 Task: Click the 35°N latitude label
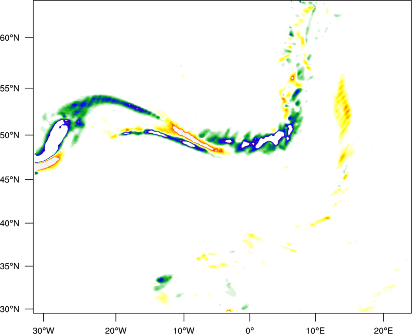(10, 266)
